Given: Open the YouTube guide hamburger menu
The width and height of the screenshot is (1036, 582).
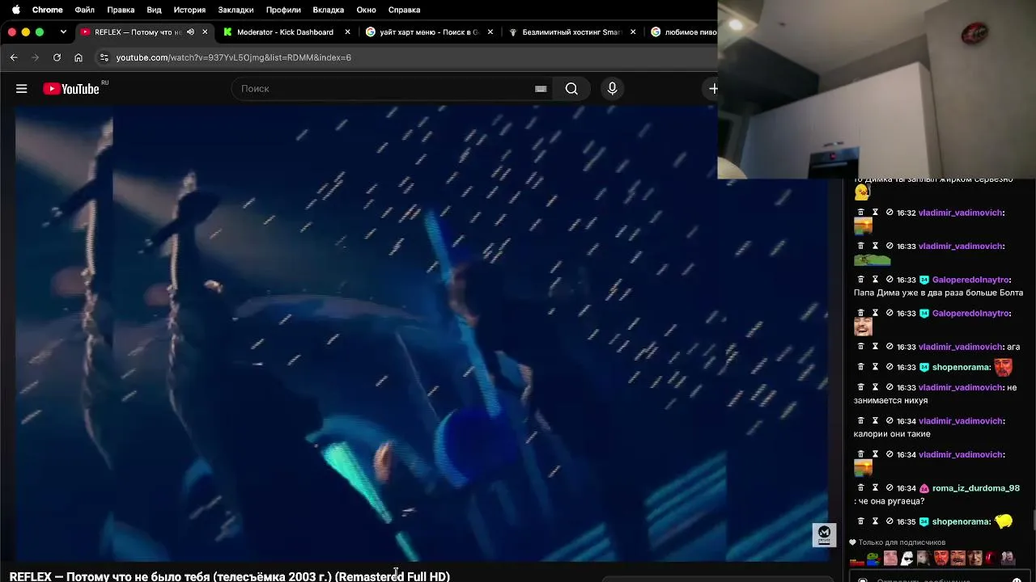Looking at the screenshot, I should (x=22, y=89).
